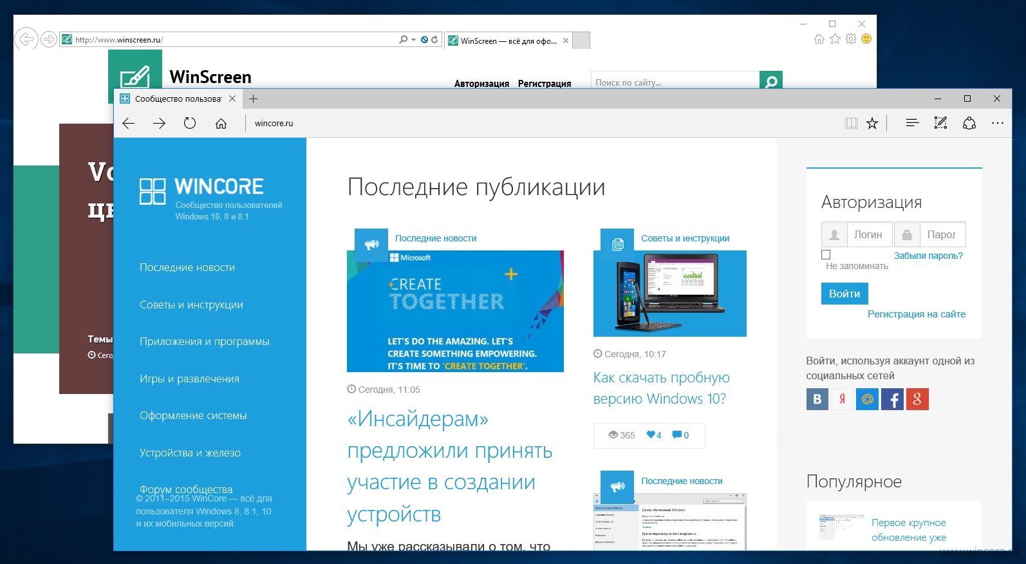Click the WinScreen search magnifier button
Screen dimensions: 1026x564
tap(771, 81)
